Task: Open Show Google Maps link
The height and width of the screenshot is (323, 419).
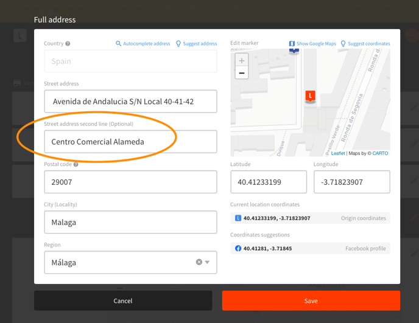Action: point(312,44)
